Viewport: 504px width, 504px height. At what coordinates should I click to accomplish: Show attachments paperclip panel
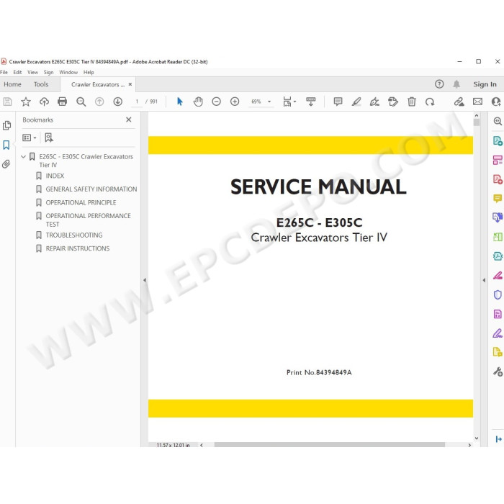click(6, 164)
